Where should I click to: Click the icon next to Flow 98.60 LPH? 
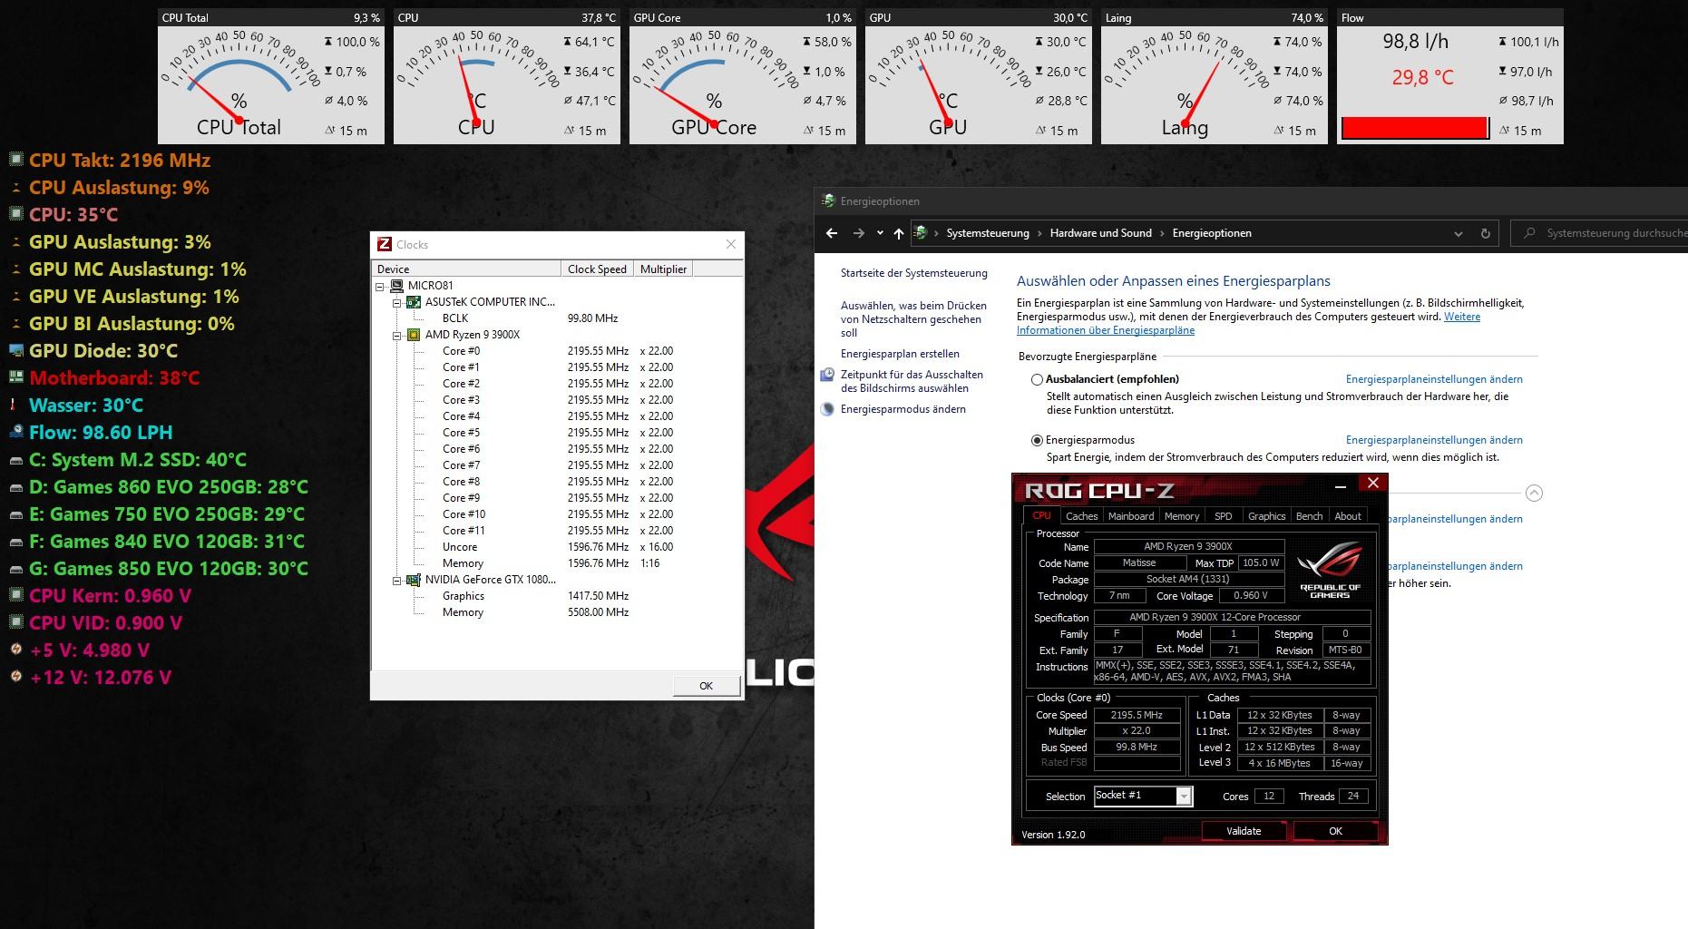pyautogui.click(x=15, y=432)
